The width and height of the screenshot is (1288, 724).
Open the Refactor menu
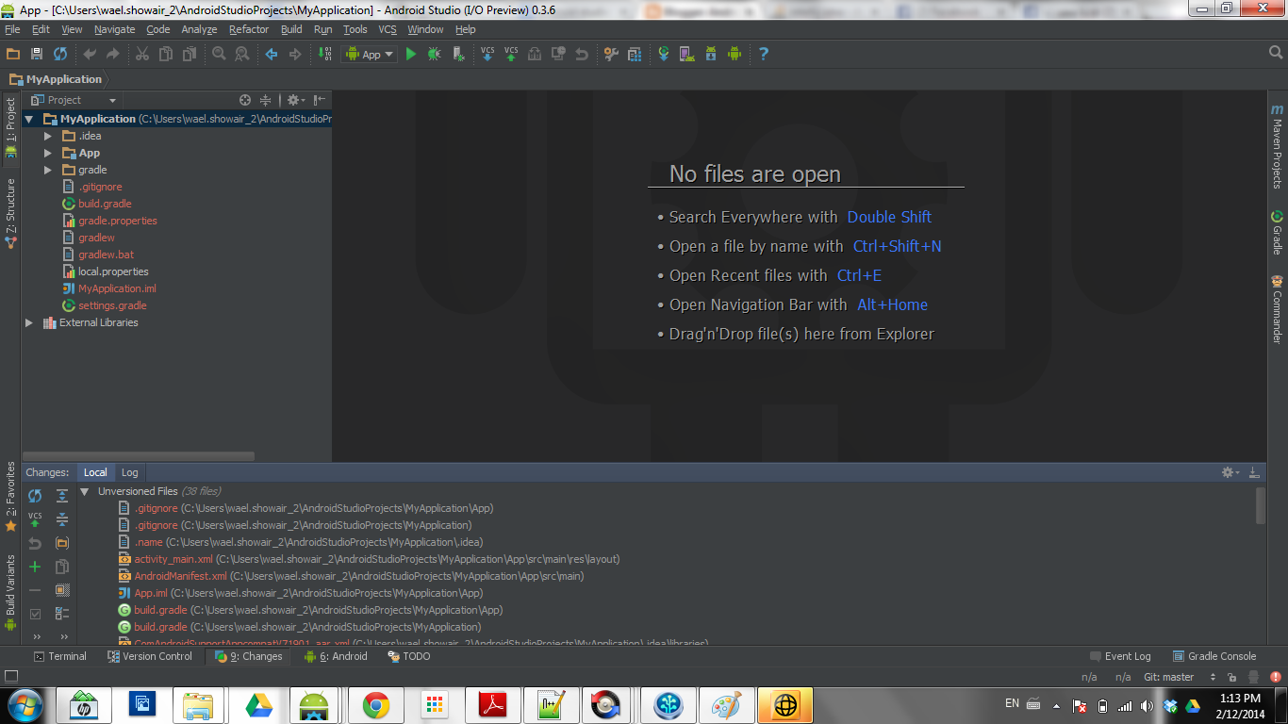click(249, 29)
